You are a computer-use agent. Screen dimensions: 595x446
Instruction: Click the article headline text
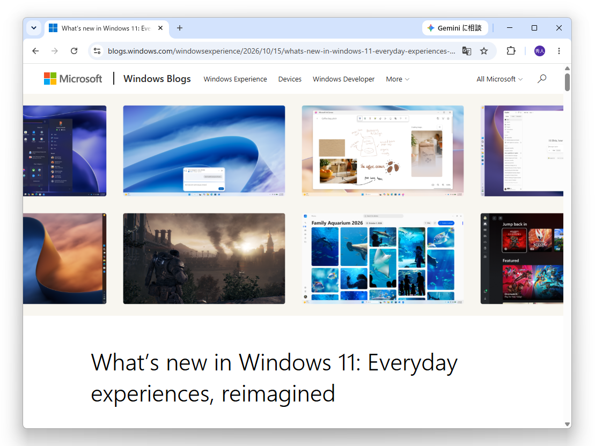[x=274, y=378]
